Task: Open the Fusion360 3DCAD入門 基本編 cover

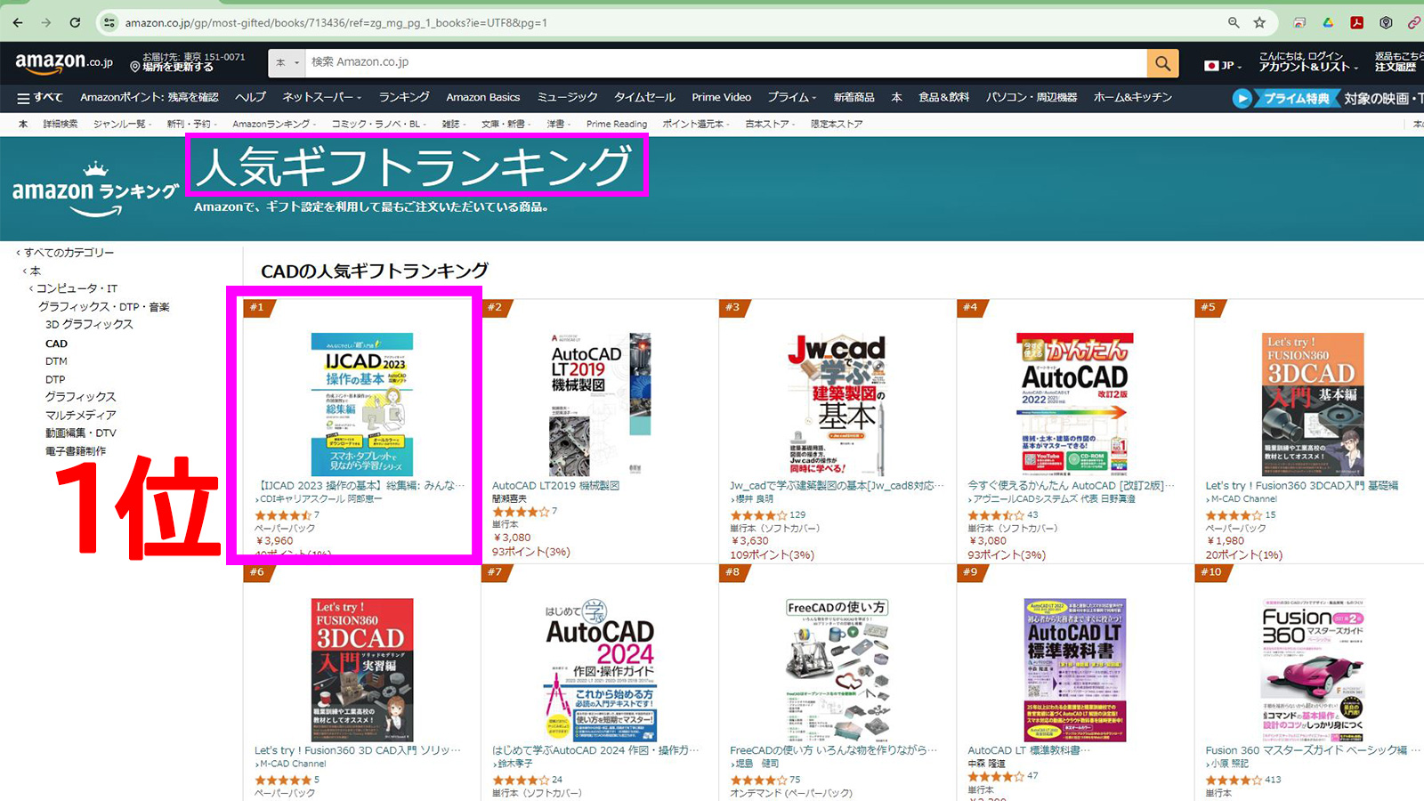Action: pyautogui.click(x=1313, y=404)
